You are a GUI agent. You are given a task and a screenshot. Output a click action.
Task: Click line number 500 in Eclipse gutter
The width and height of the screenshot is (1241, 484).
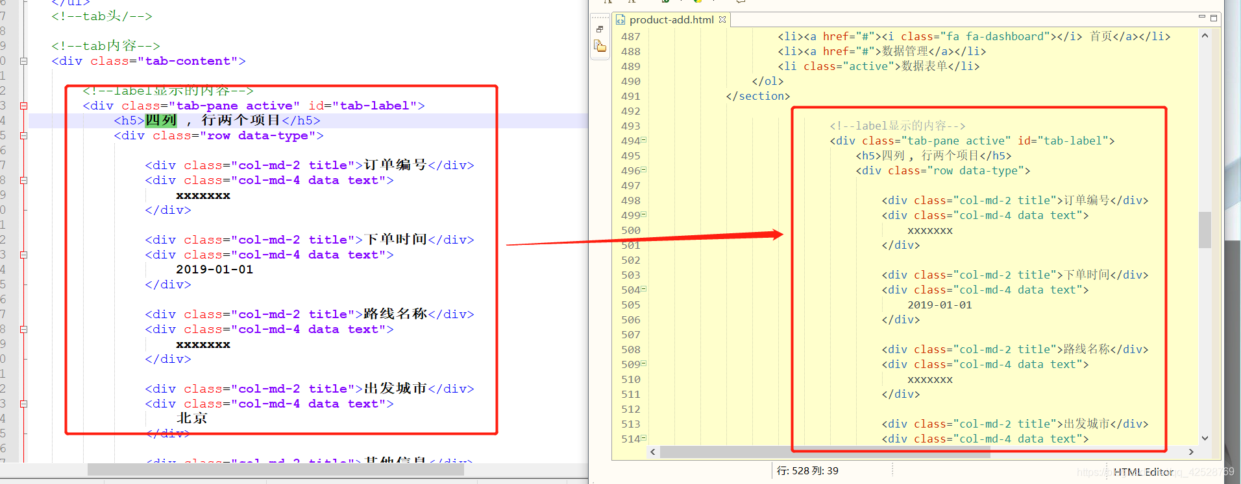[630, 231]
